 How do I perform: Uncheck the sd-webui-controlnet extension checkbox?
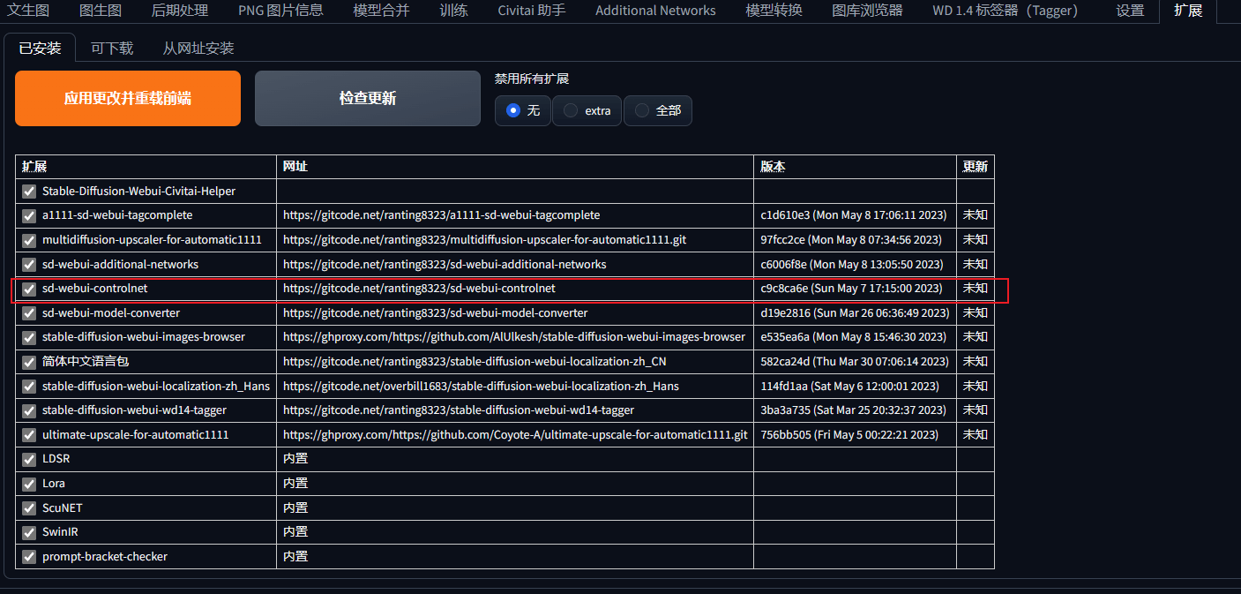(29, 289)
